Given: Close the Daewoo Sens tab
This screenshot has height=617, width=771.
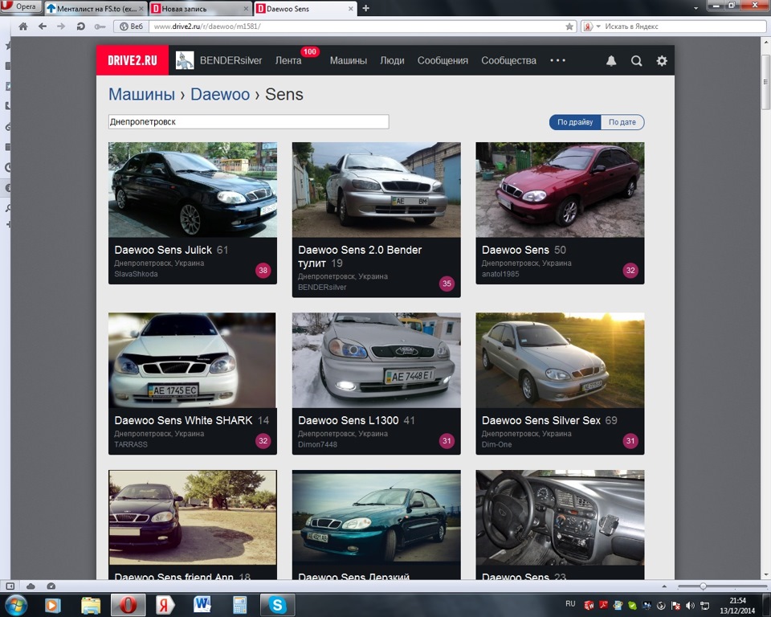Looking at the screenshot, I should (x=351, y=9).
